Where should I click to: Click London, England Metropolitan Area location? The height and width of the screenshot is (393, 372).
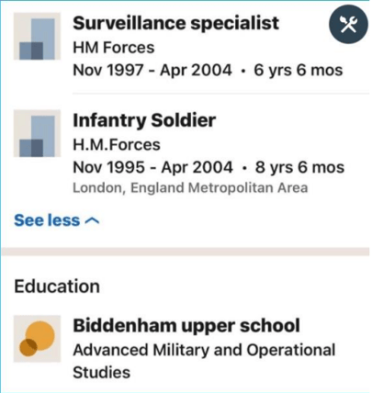coord(190,188)
